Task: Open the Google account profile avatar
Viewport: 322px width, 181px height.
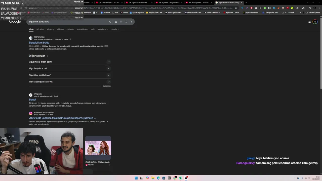Action: [x=315, y=22]
